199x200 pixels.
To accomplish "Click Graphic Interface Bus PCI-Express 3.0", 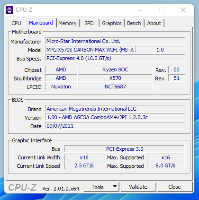I will [x=125, y=149].
